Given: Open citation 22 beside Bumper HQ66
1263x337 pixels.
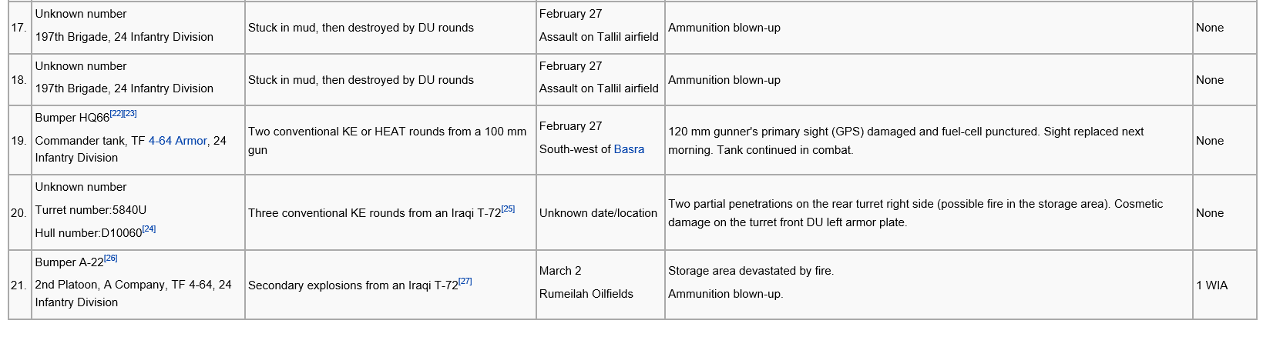Looking at the screenshot, I should click(x=116, y=113).
